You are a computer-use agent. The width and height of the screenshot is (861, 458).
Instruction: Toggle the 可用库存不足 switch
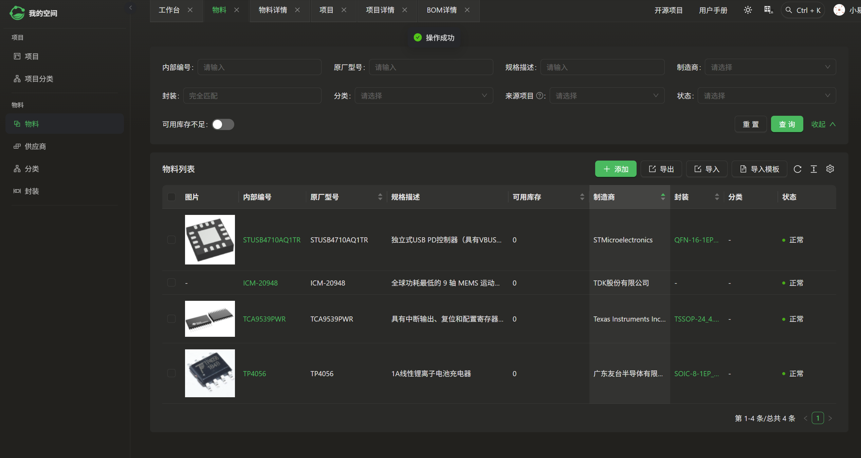point(223,124)
